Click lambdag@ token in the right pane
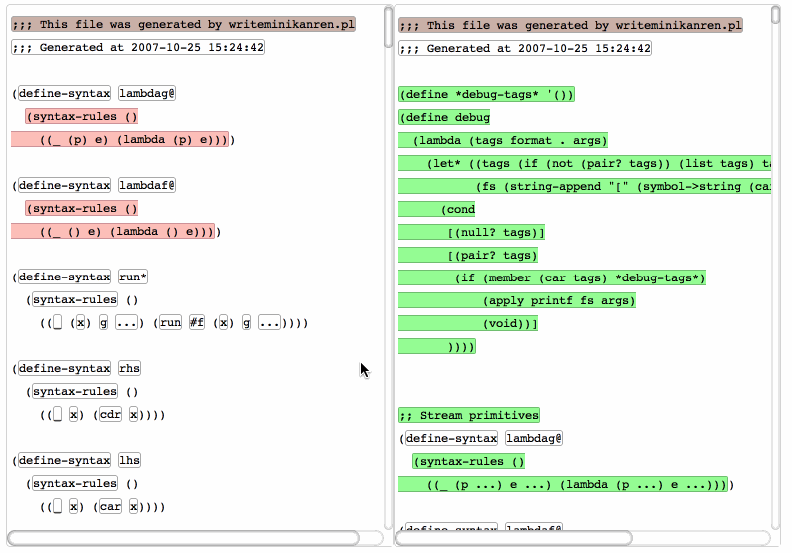The width and height of the screenshot is (792, 553). (x=534, y=438)
